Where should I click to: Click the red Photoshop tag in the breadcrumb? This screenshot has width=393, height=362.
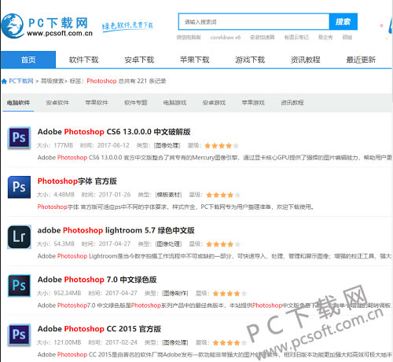click(x=101, y=81)
